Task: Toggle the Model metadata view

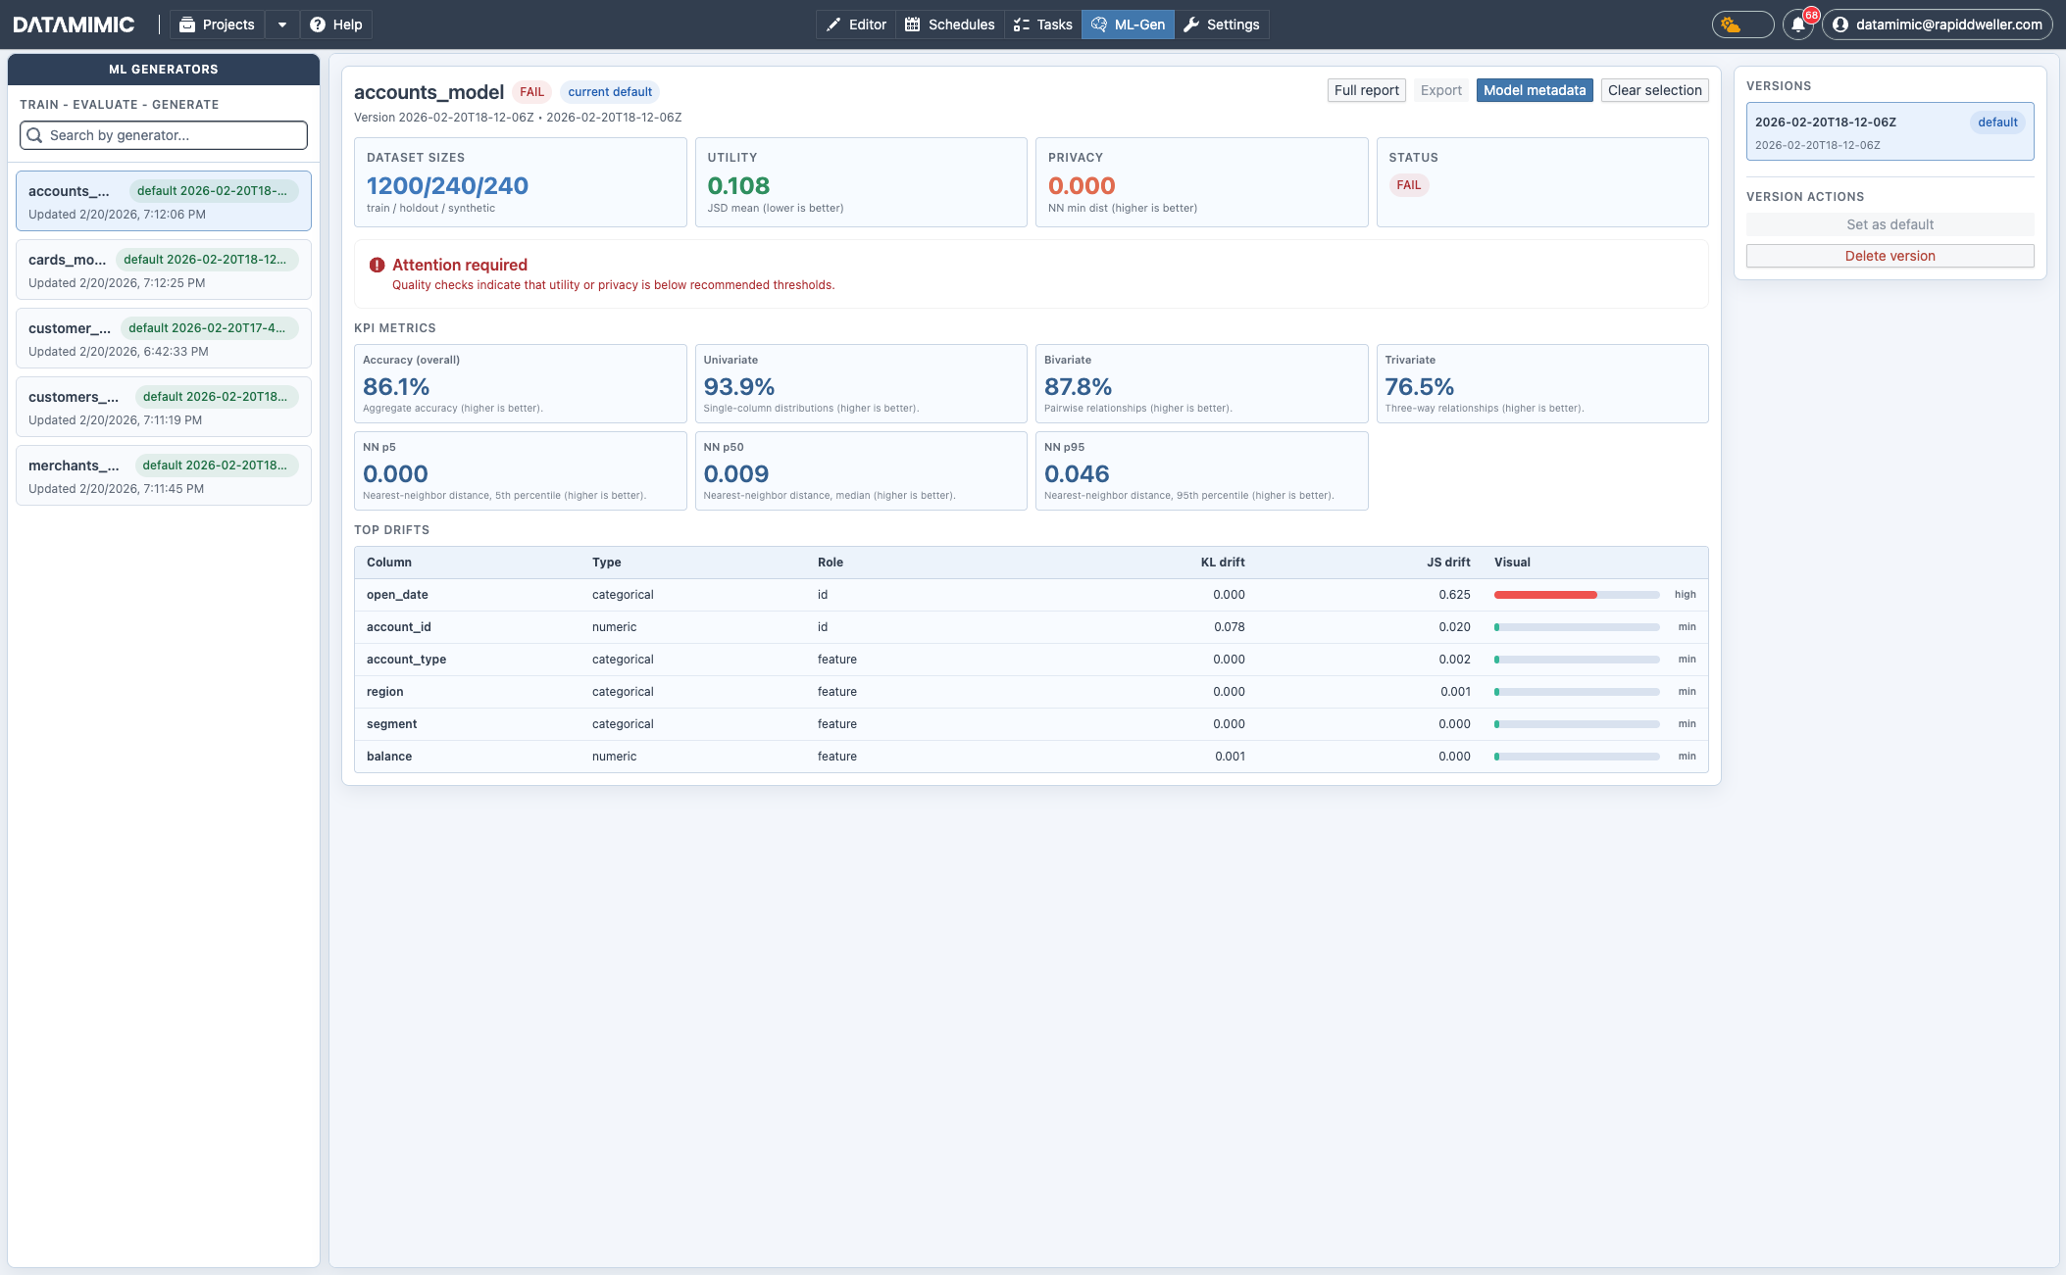Action: pos(1534,90)
